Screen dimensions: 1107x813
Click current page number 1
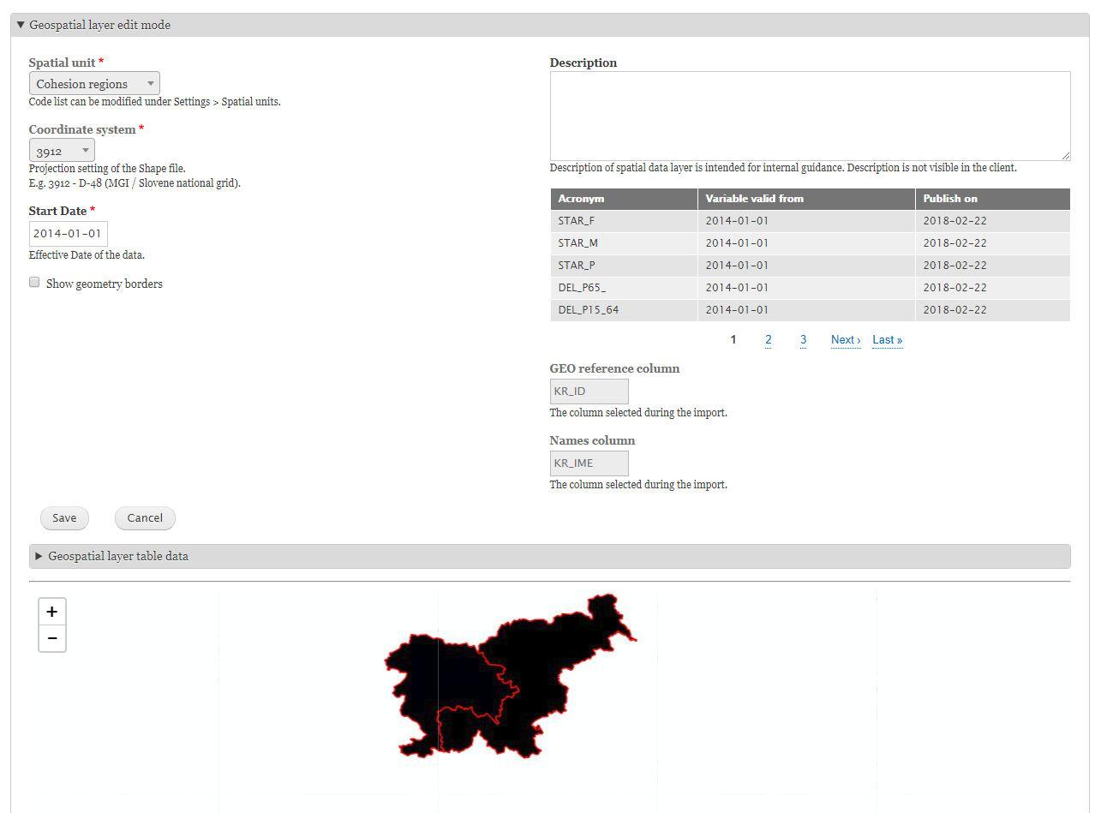pos(733,340)
